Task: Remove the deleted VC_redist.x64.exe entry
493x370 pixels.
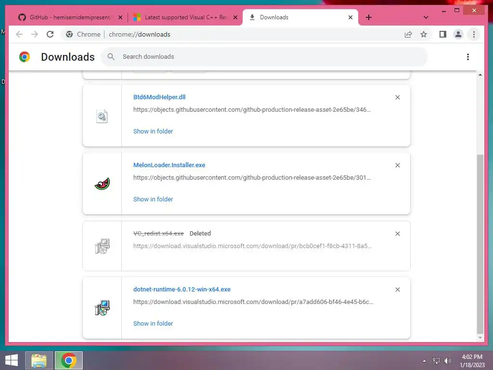Action: click(397, 234)
